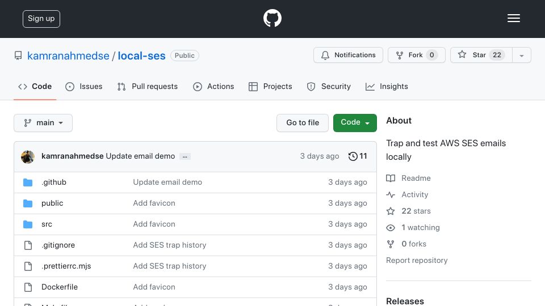
Task: Open the hamburger navigation menu
Action: coord(513,18)
